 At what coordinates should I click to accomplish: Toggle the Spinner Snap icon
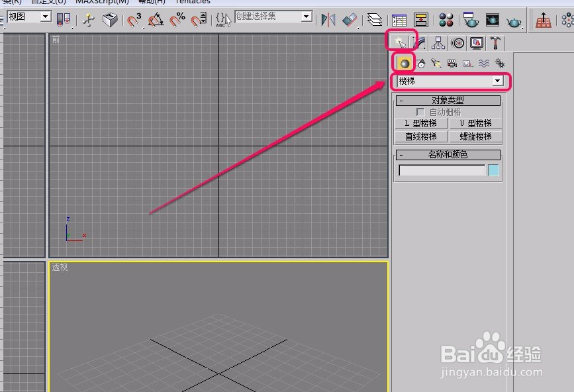pos(199,20)
